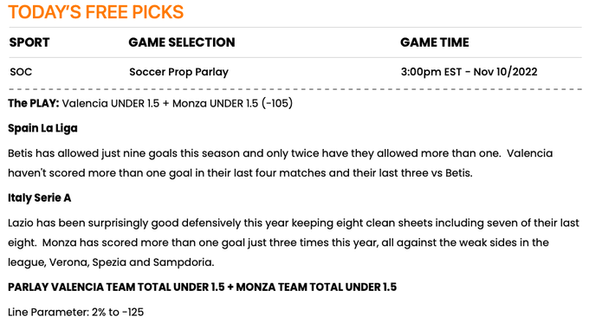Click the line 'haven't scored more than one goal'
This screenshot has height=323, width=589.
tap(240, 173)
